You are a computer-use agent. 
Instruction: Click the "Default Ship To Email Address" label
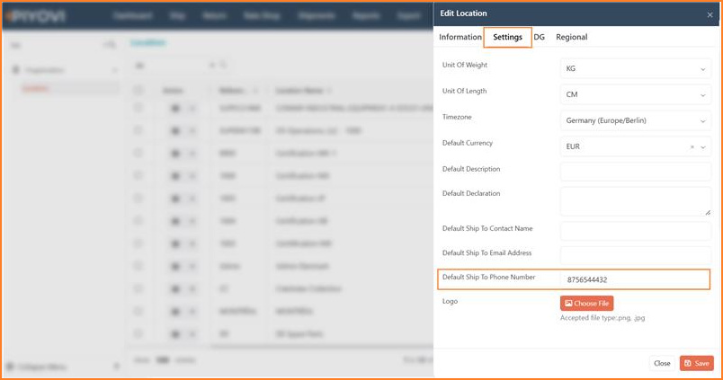pyautogui.click(x=486, y=252)
